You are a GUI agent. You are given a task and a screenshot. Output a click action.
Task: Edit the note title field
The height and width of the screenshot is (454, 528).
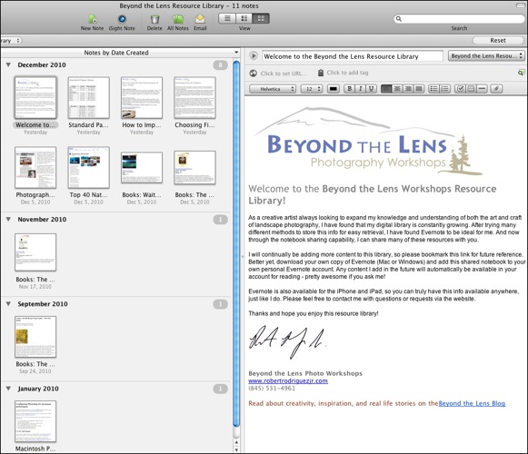pos(353,56)
